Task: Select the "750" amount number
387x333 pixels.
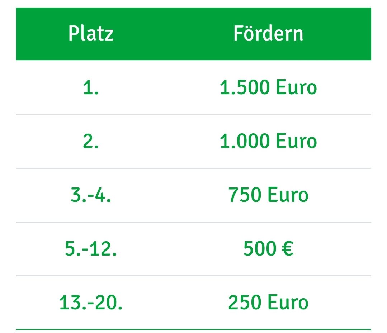Action: tap(245, 195)
